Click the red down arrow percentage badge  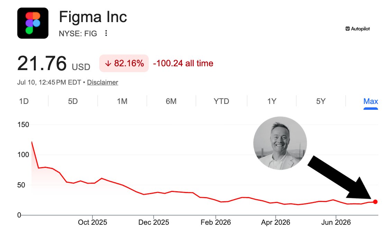tap(124, 64)
